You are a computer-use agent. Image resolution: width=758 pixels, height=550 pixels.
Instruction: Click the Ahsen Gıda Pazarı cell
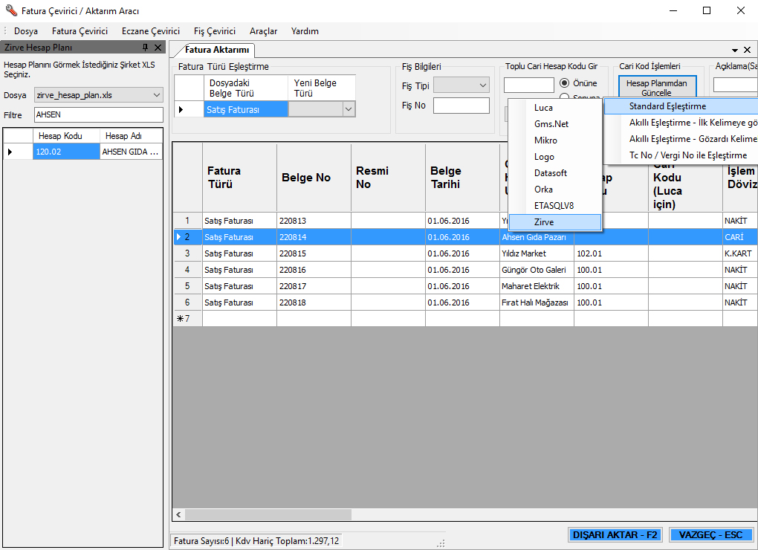537,237
